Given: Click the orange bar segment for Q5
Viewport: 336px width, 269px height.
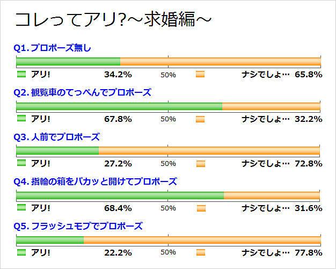Looking at the screenshot, I should point(202,239).
